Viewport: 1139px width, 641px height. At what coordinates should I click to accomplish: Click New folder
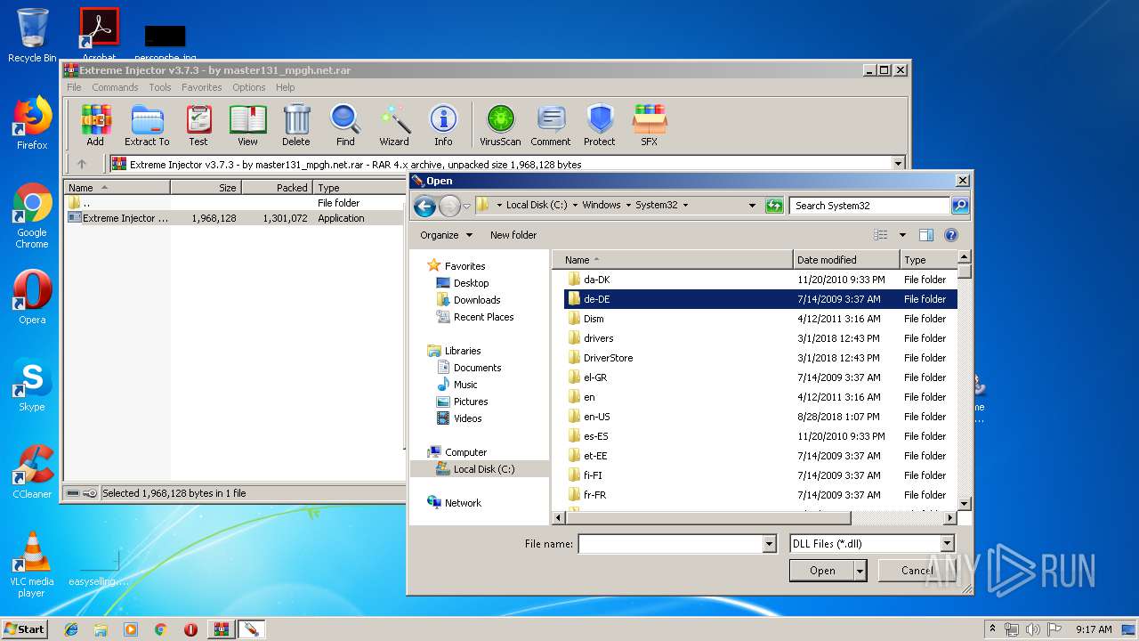[x=513, y=235]
